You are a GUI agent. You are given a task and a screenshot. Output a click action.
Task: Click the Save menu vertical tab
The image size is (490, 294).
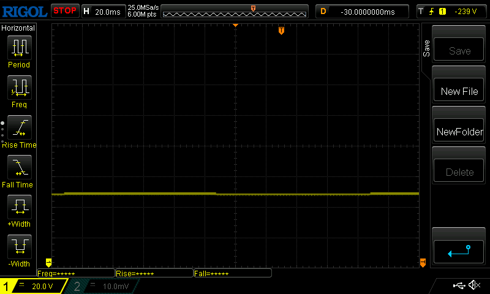(x=426, y=48)
